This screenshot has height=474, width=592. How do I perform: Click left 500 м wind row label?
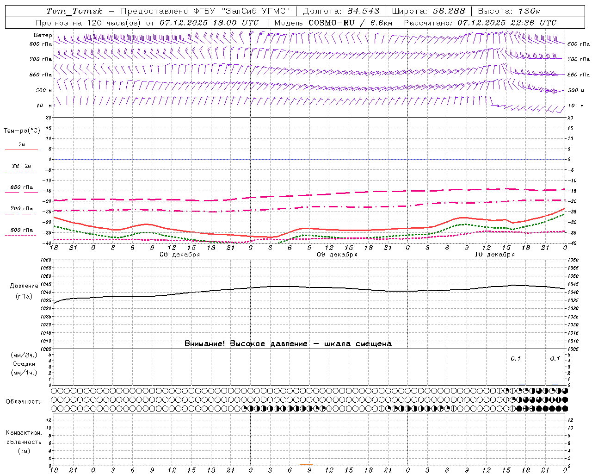click(44, 90)
